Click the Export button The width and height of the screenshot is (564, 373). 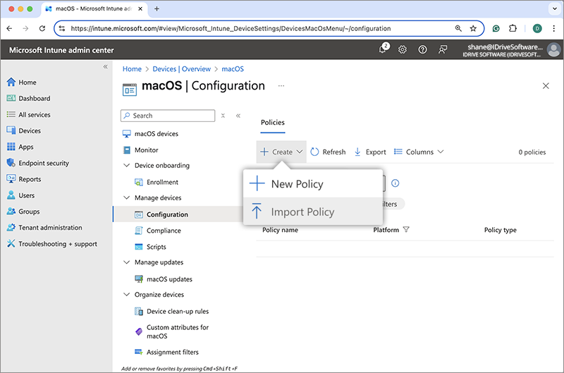click(x=370, y=152)
